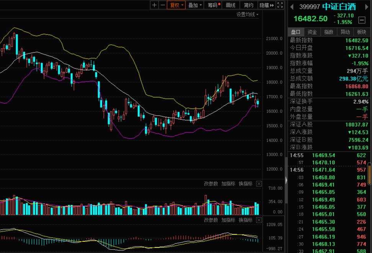372x253 pixels.
Task: Click 加指标 in the MACD pane
Action: tap(228, 220)
